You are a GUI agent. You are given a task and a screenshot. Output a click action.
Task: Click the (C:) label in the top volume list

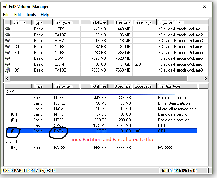[x=16, y=47]
